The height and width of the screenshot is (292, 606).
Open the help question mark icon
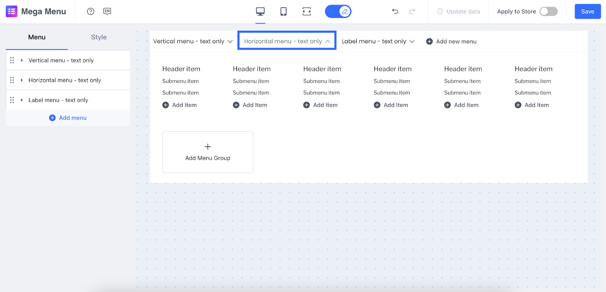[91, 11]
